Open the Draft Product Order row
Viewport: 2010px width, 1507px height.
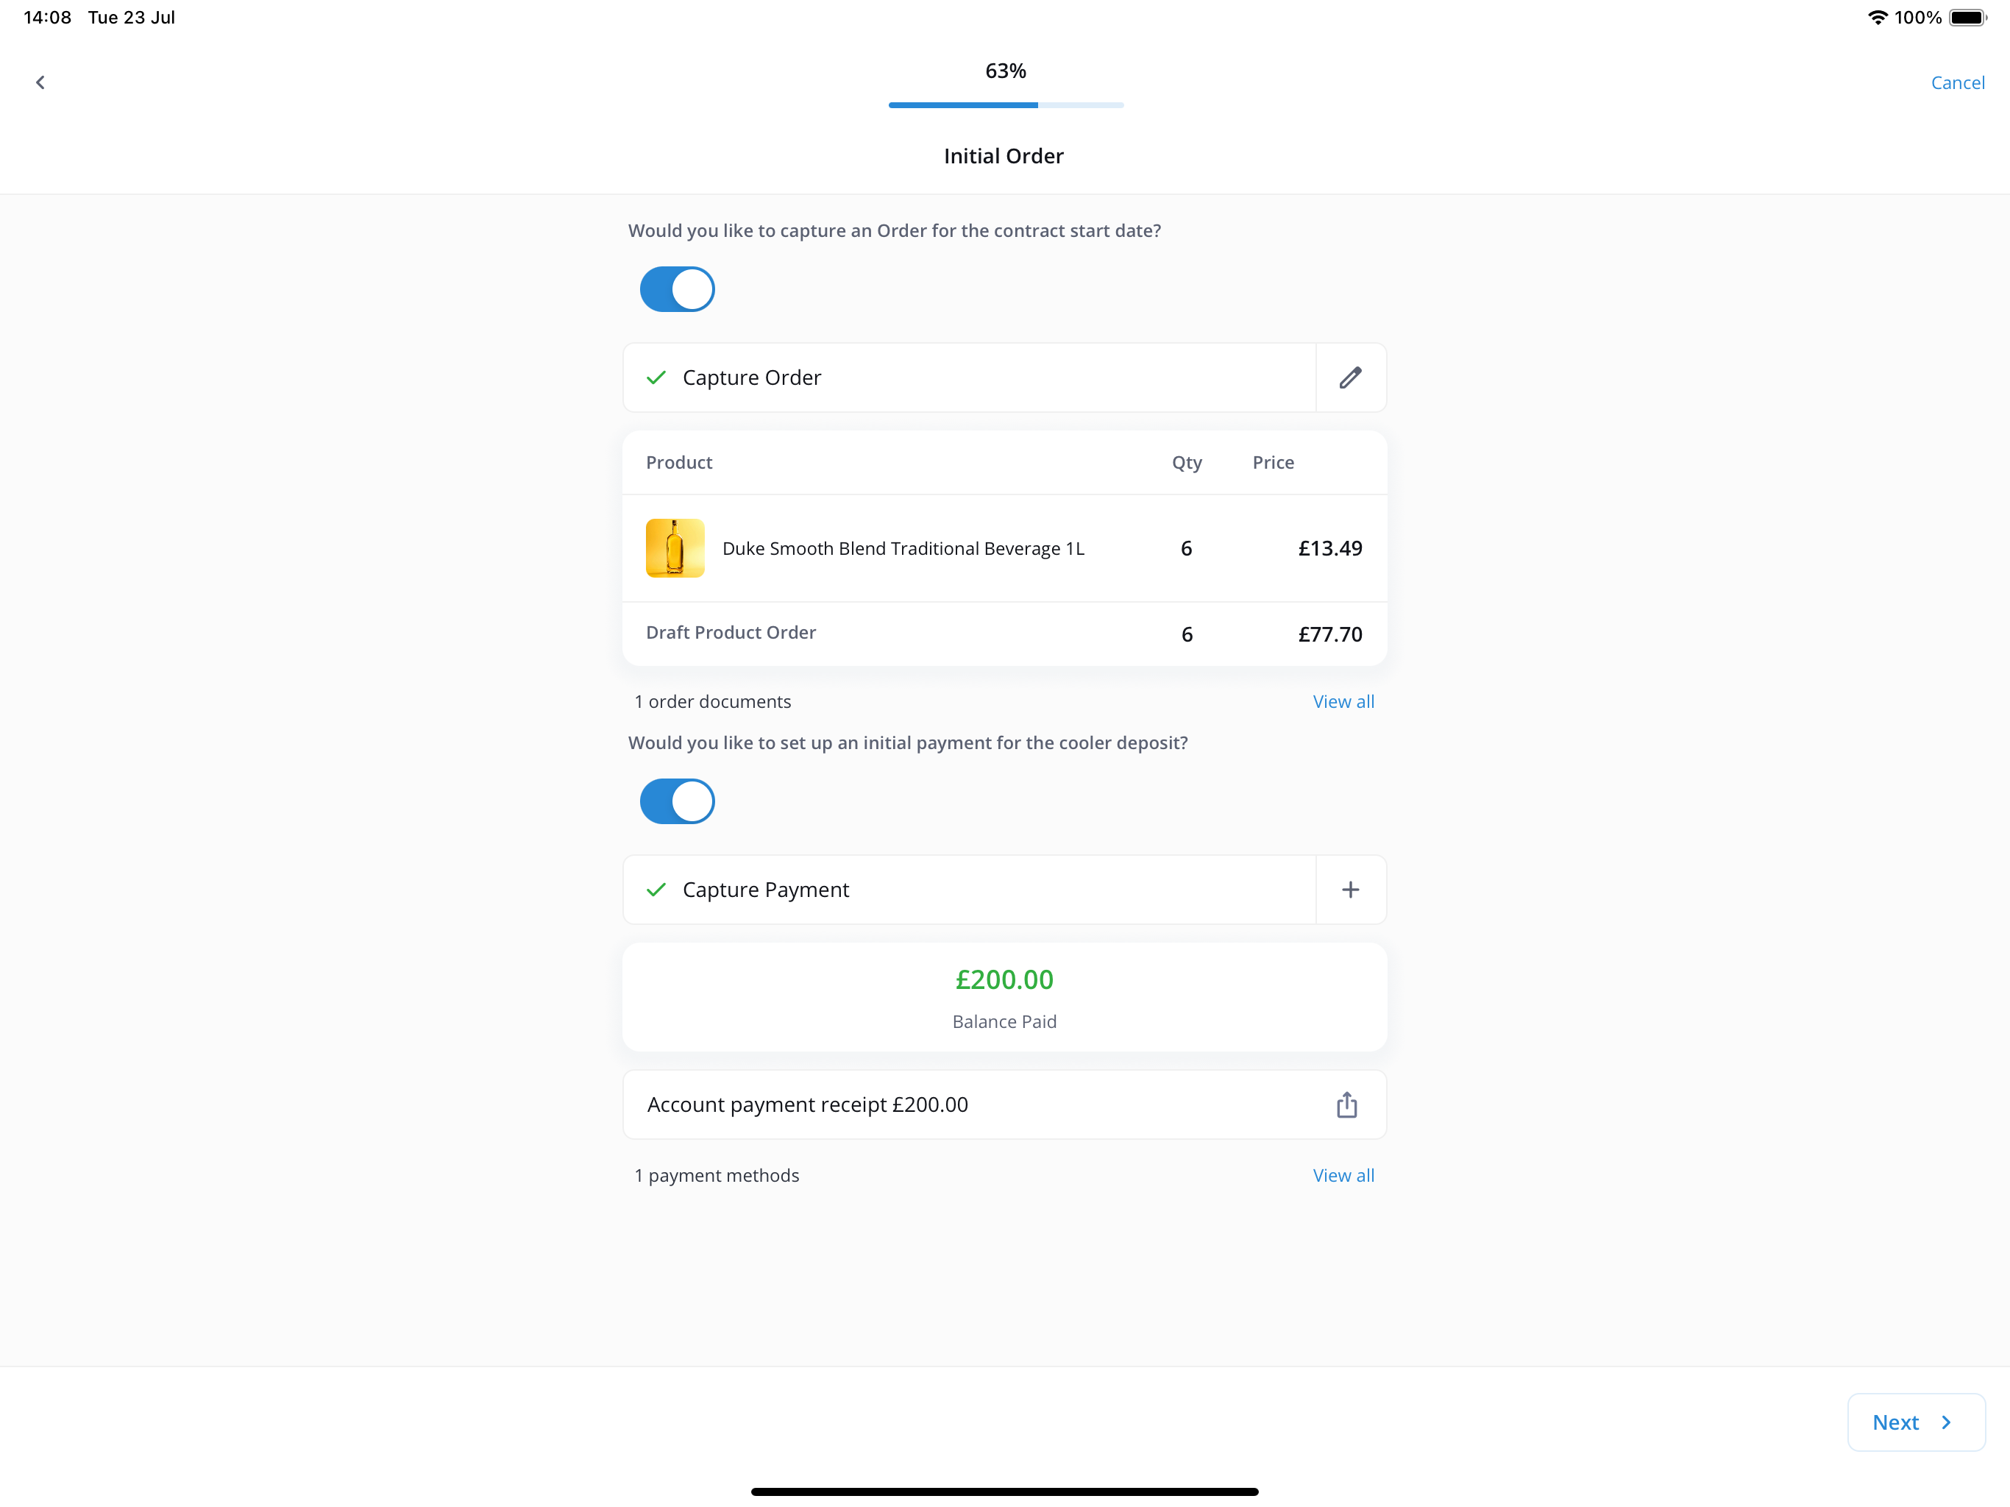pos(1004,634)
